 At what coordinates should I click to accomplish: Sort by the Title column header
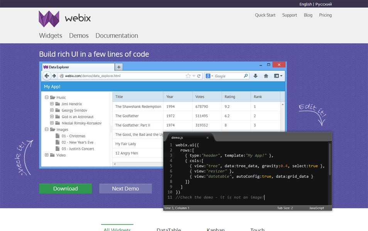pos(138,97)
